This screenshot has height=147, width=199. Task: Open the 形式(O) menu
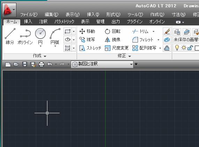click(x=113, y=15)
